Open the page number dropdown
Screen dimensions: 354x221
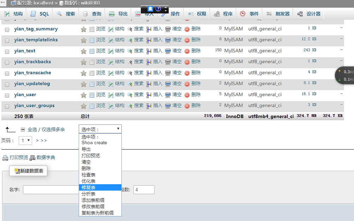point(25,140)
